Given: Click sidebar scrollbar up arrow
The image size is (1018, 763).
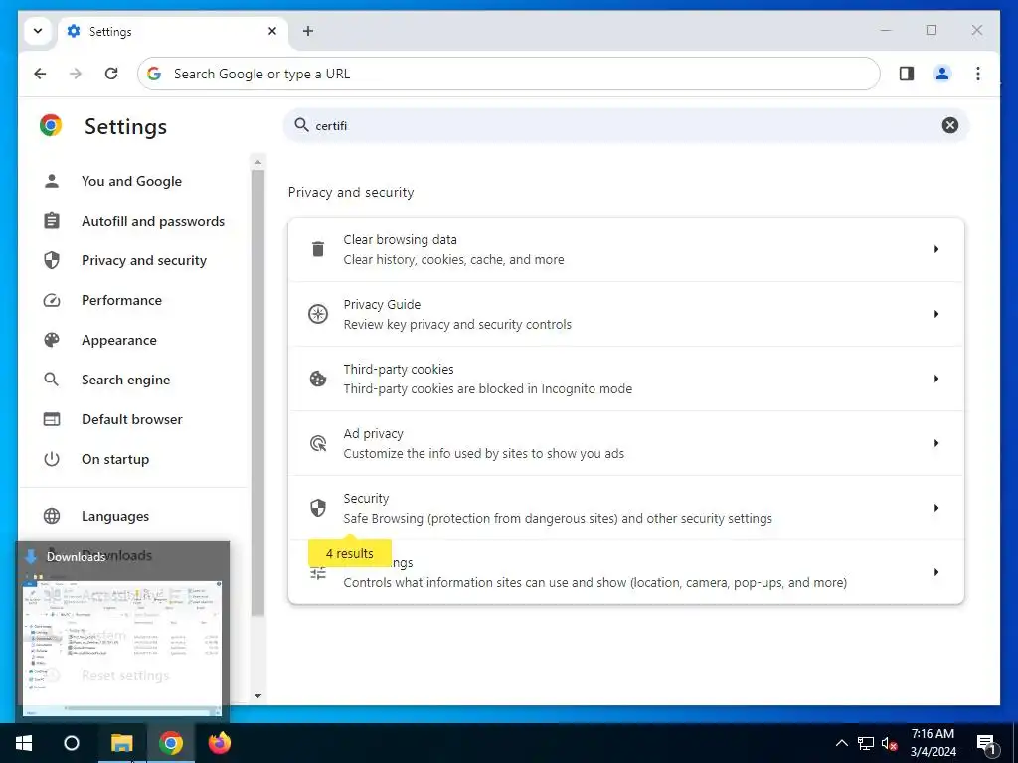Looking at the screenshot, I should (x=257, y=162).
